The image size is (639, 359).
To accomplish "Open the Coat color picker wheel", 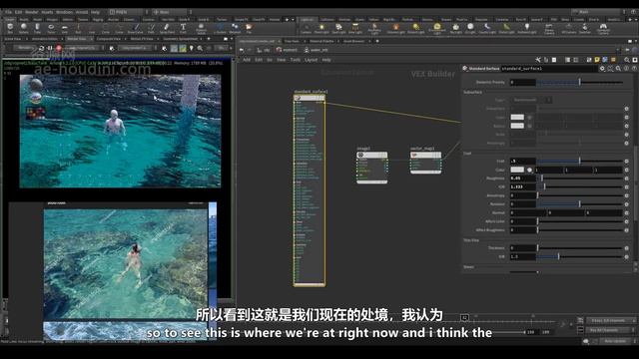I will click(x=529, y=170).
